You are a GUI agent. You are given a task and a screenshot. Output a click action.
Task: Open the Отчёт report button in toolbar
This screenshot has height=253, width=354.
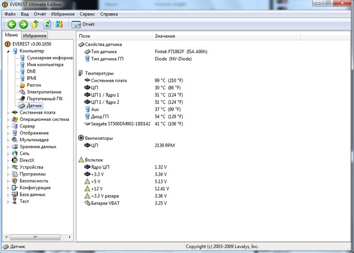click(x=84, y=24)
